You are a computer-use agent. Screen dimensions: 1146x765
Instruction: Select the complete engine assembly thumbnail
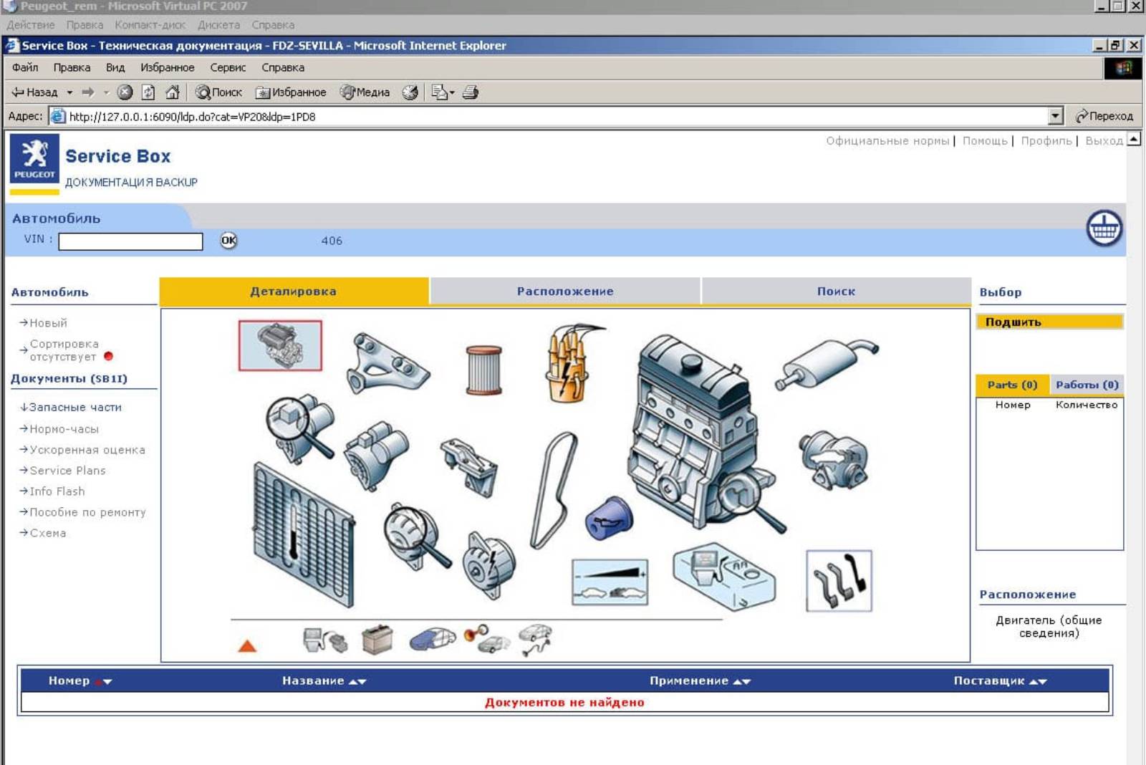click(x=280, y=345)
